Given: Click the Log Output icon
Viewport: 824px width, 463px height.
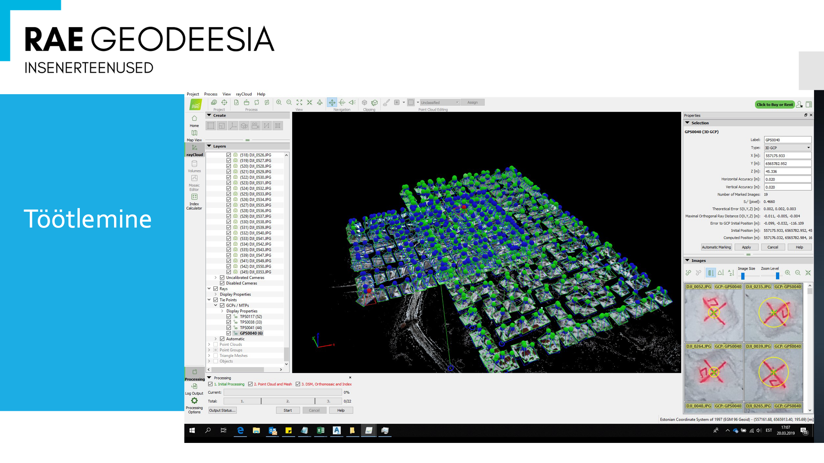Looking at the screenshot, I should 194,386.
